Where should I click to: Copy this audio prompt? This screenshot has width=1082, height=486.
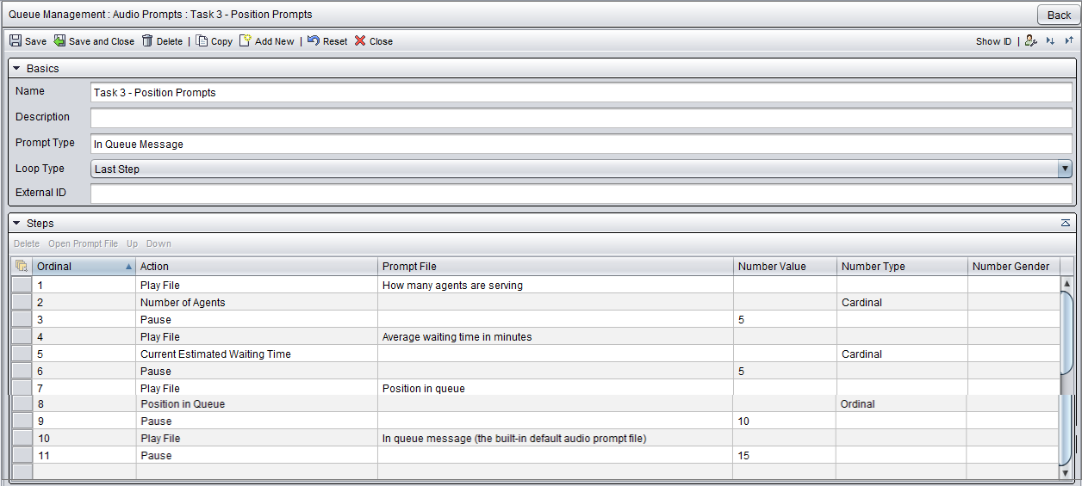point(215,41)
